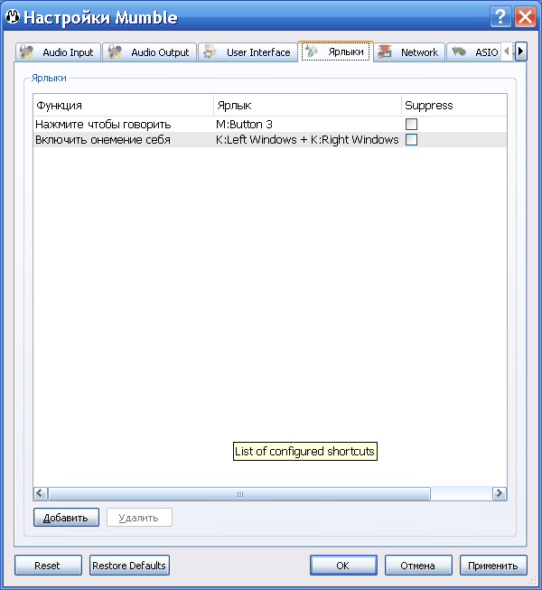Screen dimensions: 542x590
Task: Click the M:Button 3 shortcut cell
Action: point(308,124)
